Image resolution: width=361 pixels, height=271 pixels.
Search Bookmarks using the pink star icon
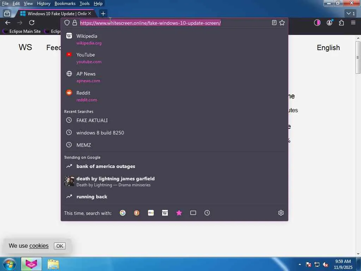(179, 213)
